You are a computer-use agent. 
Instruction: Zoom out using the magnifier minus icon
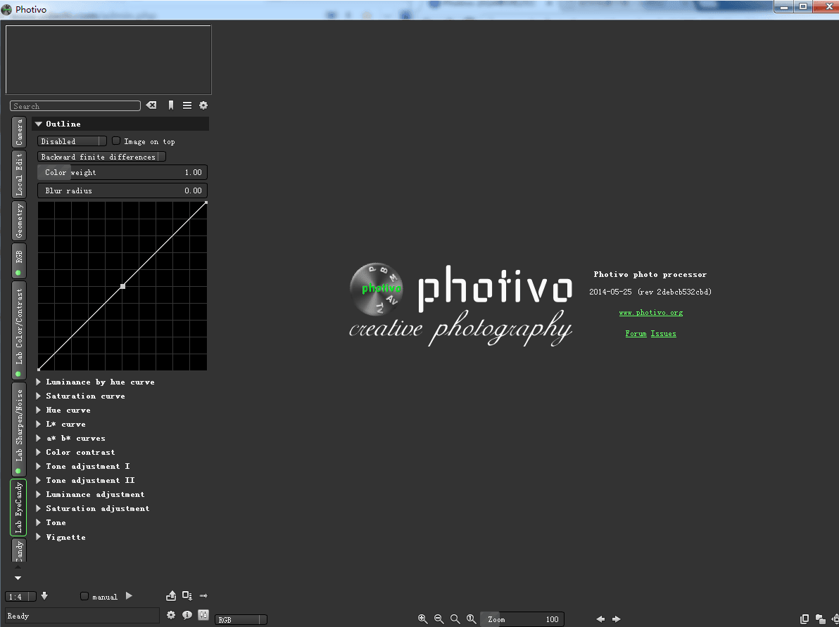click(439, 619)
